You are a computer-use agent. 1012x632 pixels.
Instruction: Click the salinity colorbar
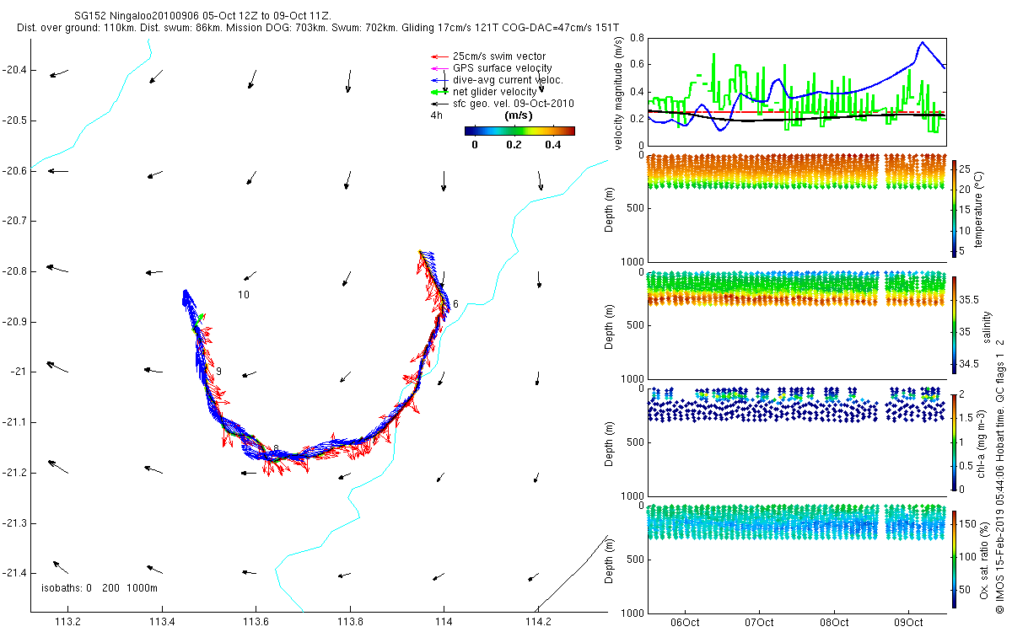coord(955,324)
